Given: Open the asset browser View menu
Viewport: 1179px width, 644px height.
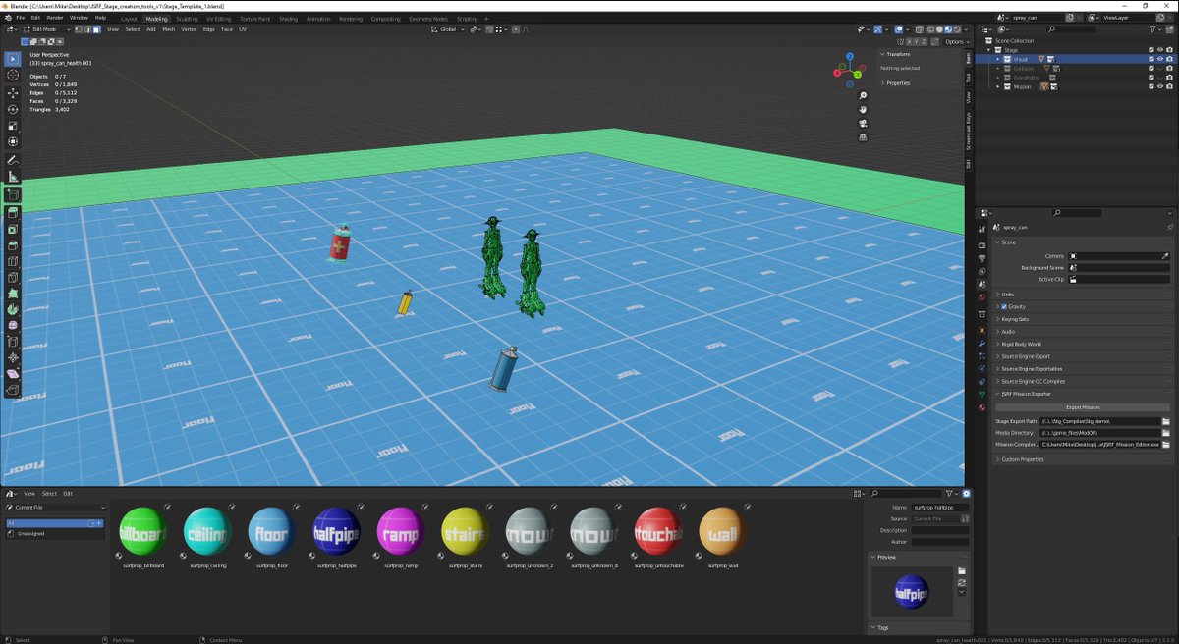Looking at the screenshot, I should point(29,493).
